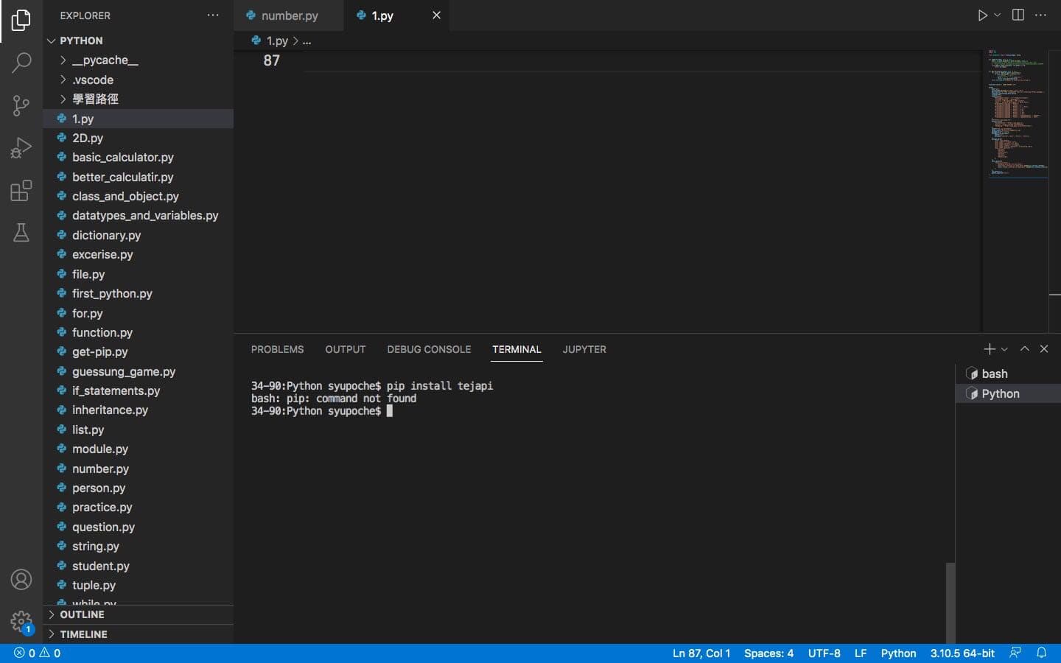Switch to the number.py editor tab
This screenshot has width=1061, height=663.
[289, 15]
